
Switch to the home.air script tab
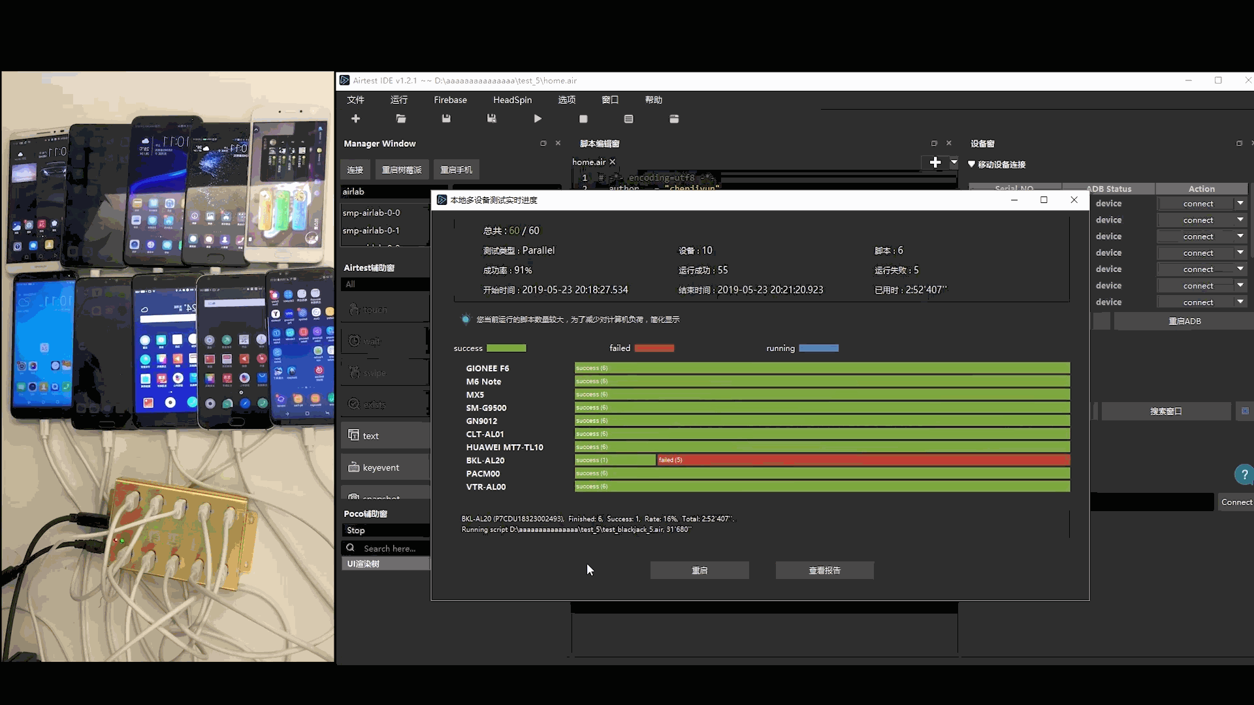[588, 162]
